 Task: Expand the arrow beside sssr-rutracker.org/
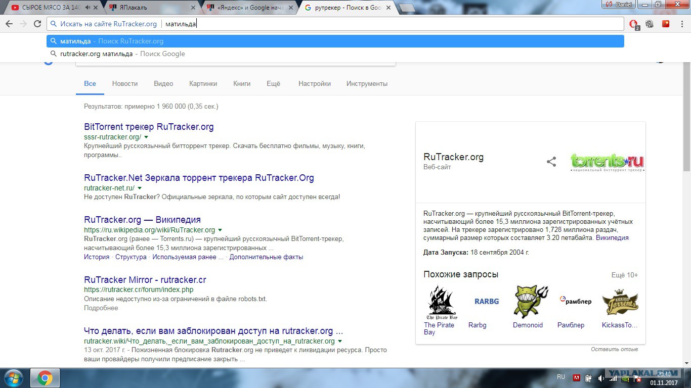point(146,137)
